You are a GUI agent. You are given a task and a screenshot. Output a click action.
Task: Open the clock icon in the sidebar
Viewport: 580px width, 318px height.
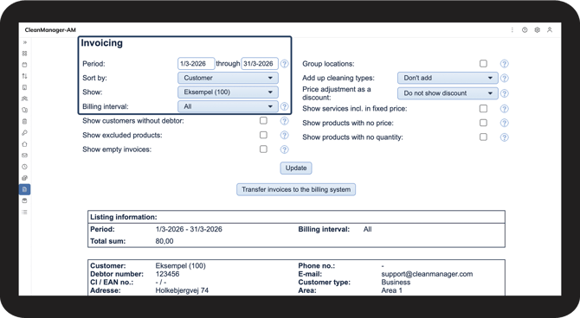point(25,167)
